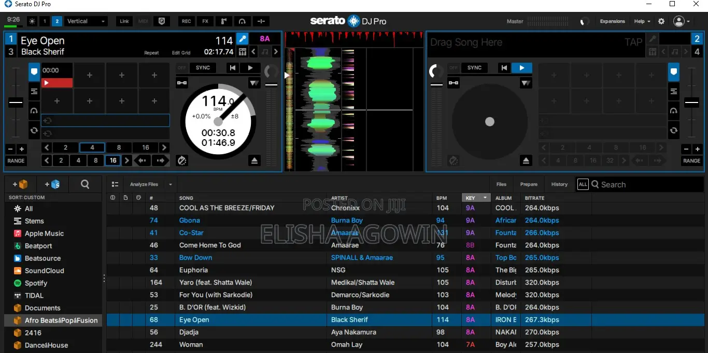Click the left deck beat jump forward arrow

point(161,160)
